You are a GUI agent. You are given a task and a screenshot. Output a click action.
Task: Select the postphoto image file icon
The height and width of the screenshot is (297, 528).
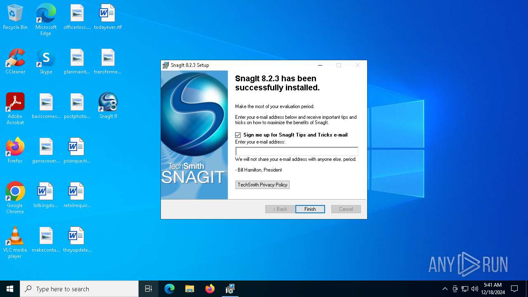tap(77, 106)
